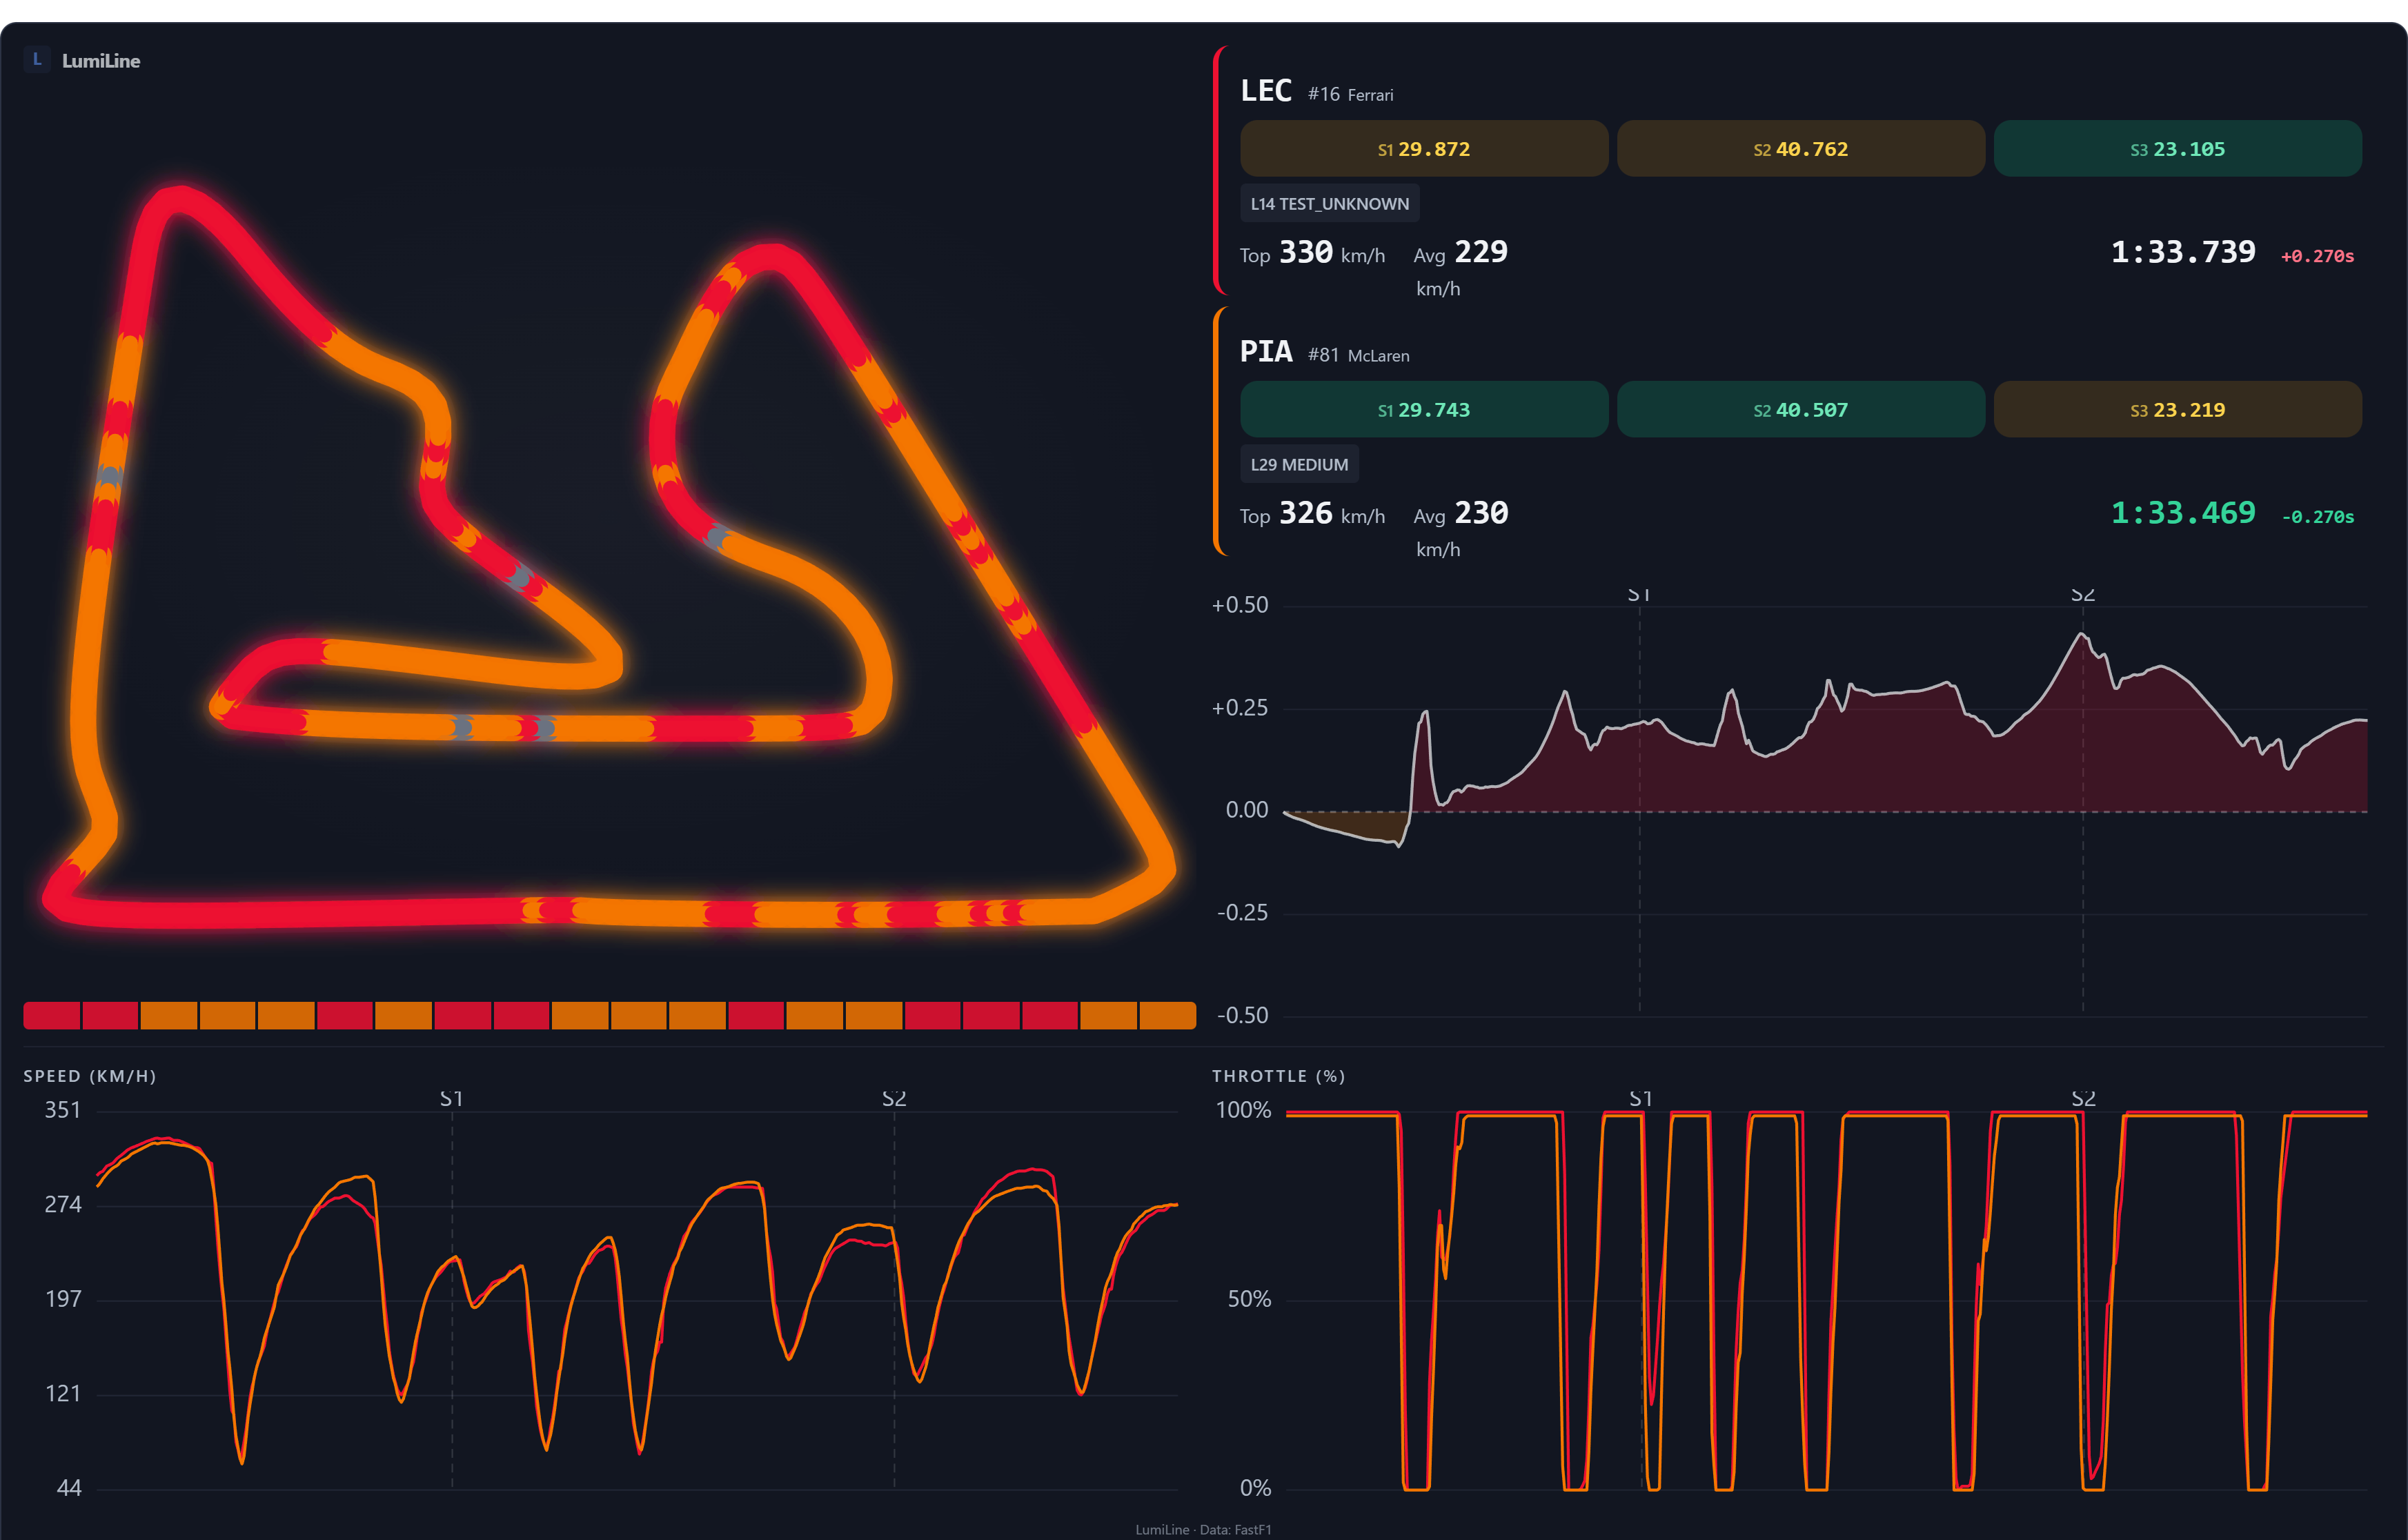Image resolution: width=2408 pixels, height=1540 pixels.
Task: Click S2 marker on delta chart
Action: click(2083, 595)
